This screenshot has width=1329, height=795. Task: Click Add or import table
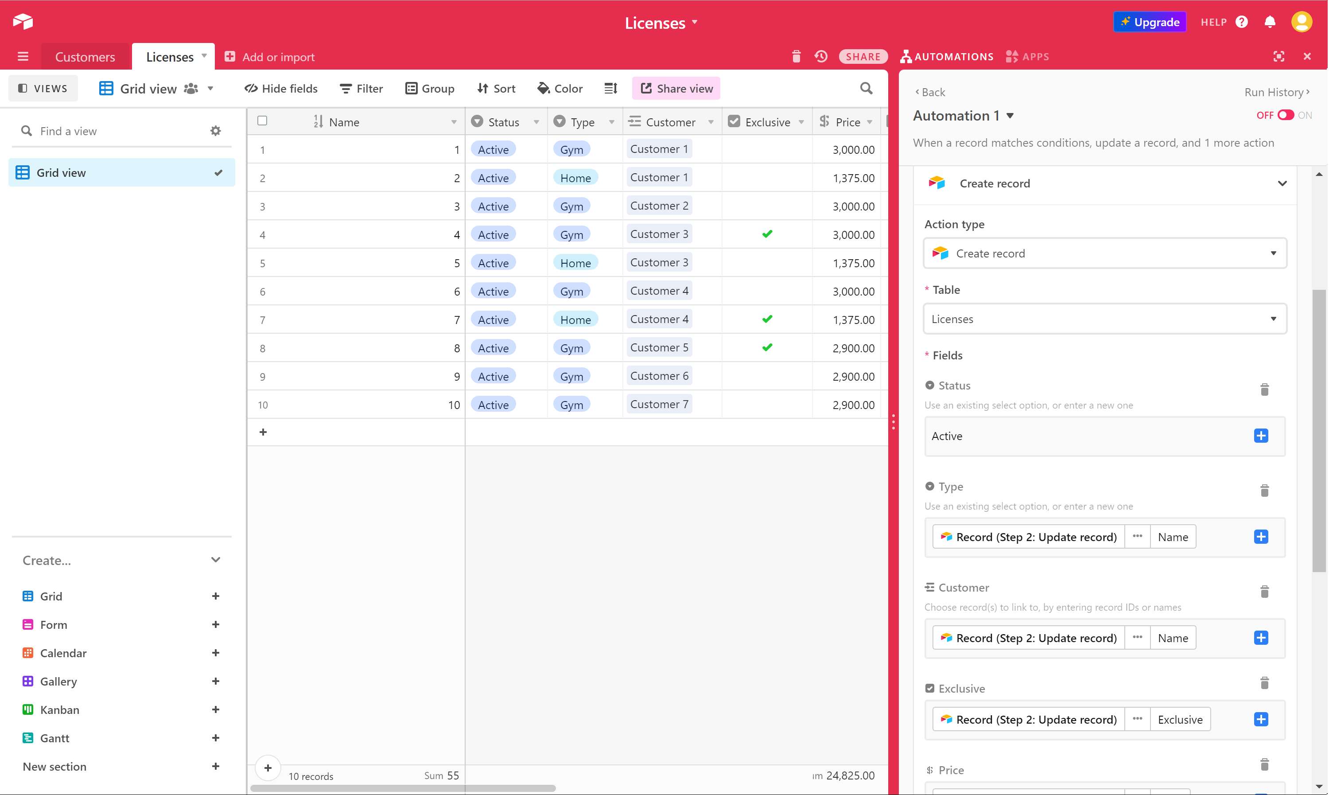[269, 57]
